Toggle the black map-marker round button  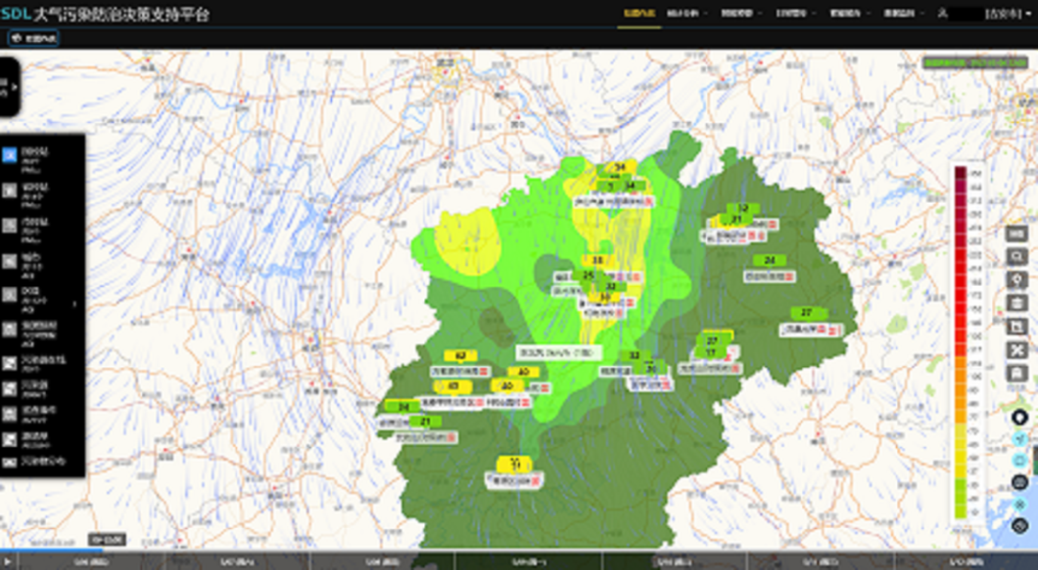1019,417
